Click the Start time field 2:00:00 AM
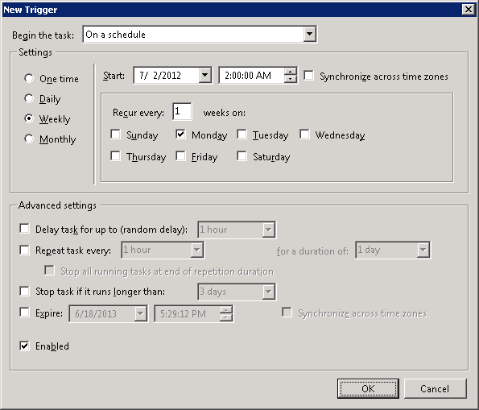Image resolution: width=479 pixels, height=410 pixels. tap(251, 76)
